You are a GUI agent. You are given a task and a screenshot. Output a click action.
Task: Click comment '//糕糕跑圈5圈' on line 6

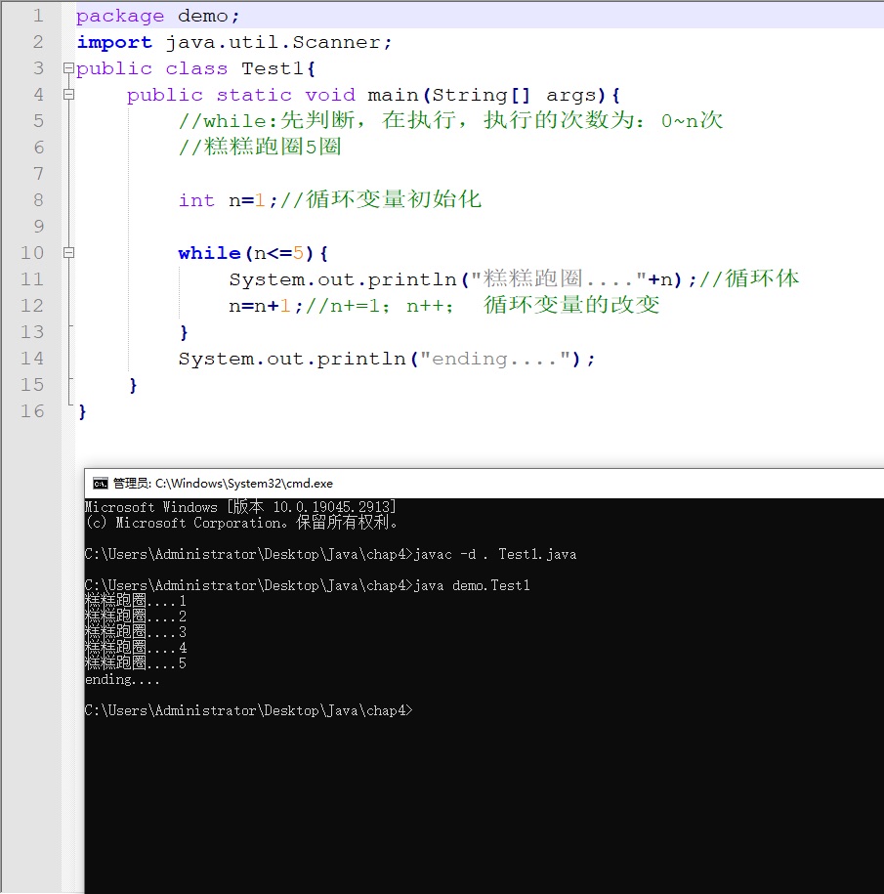(260, 148)
